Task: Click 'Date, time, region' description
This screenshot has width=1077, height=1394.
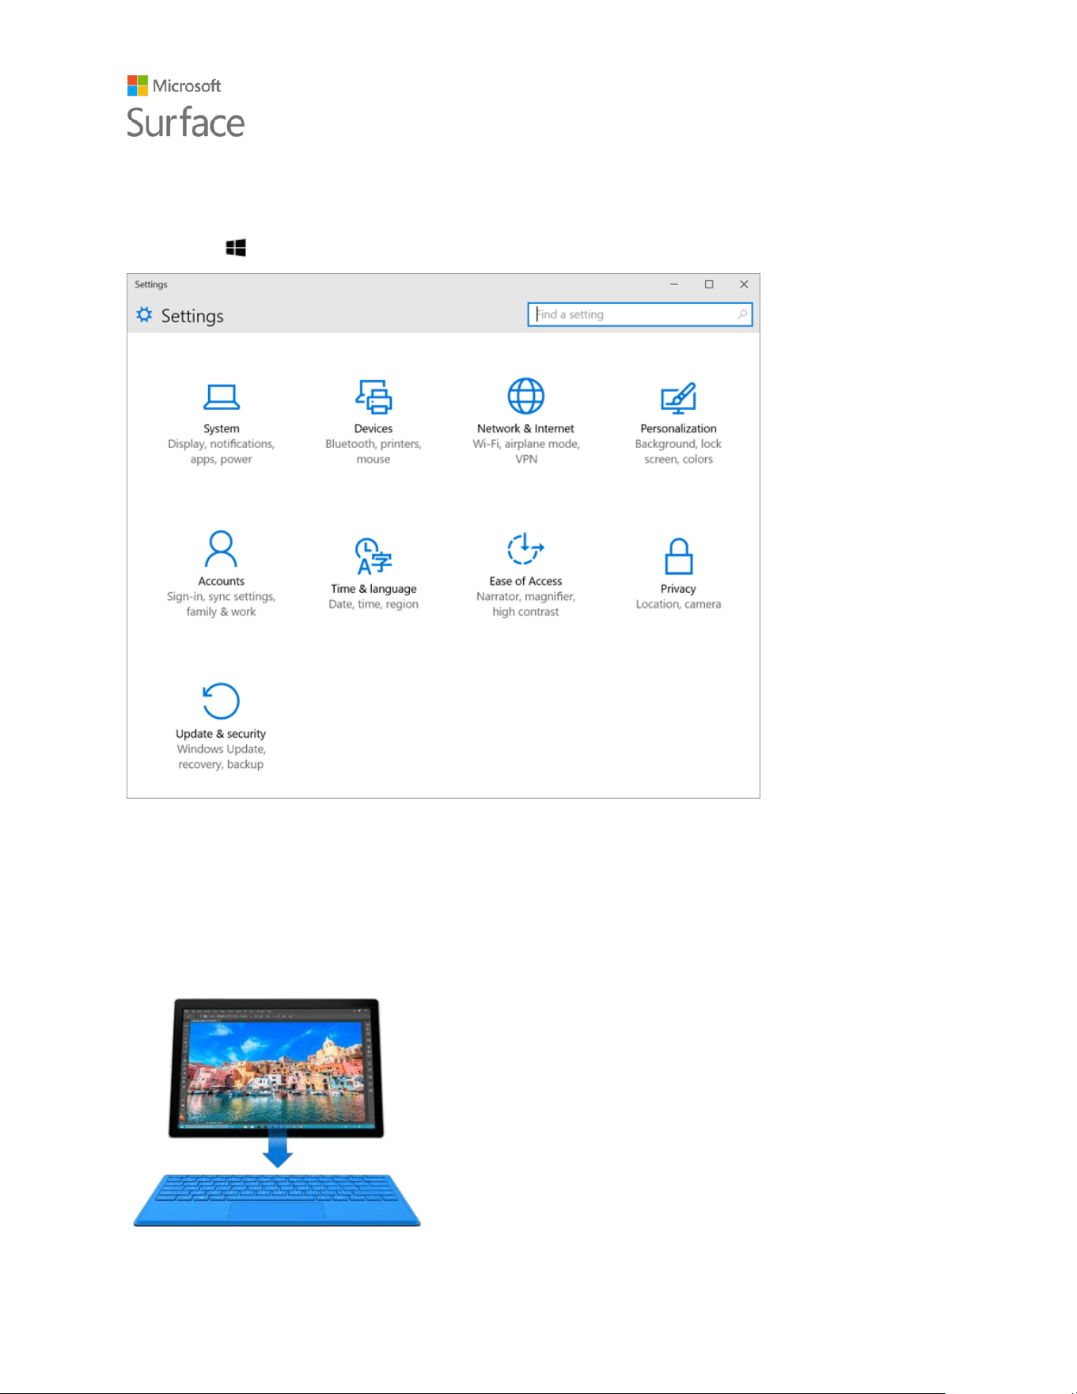Action: click(x=374, y=604)
